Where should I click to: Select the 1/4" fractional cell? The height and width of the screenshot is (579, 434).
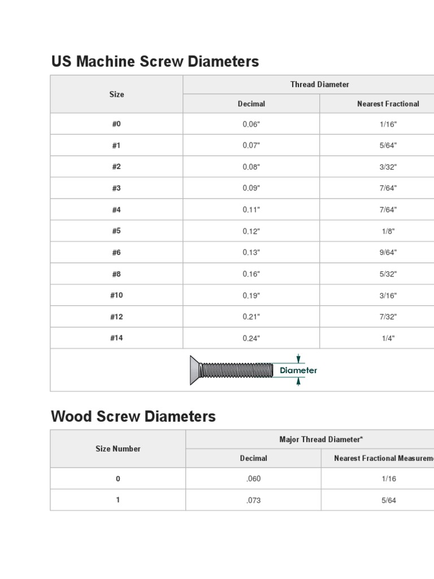pyautogui.click(x=388, y=339)
